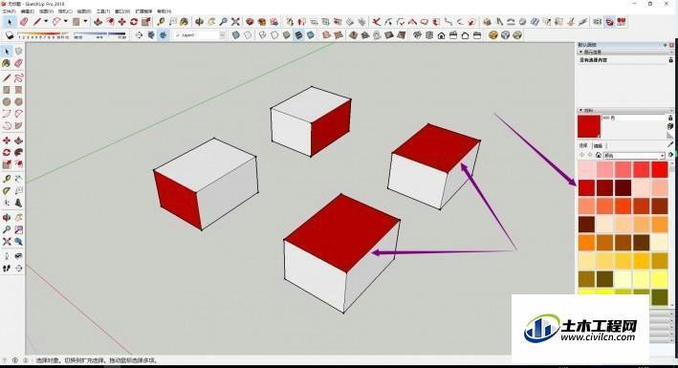Collapse the 材料 panel section
678x368 pixels.
[x=581, y=111]
